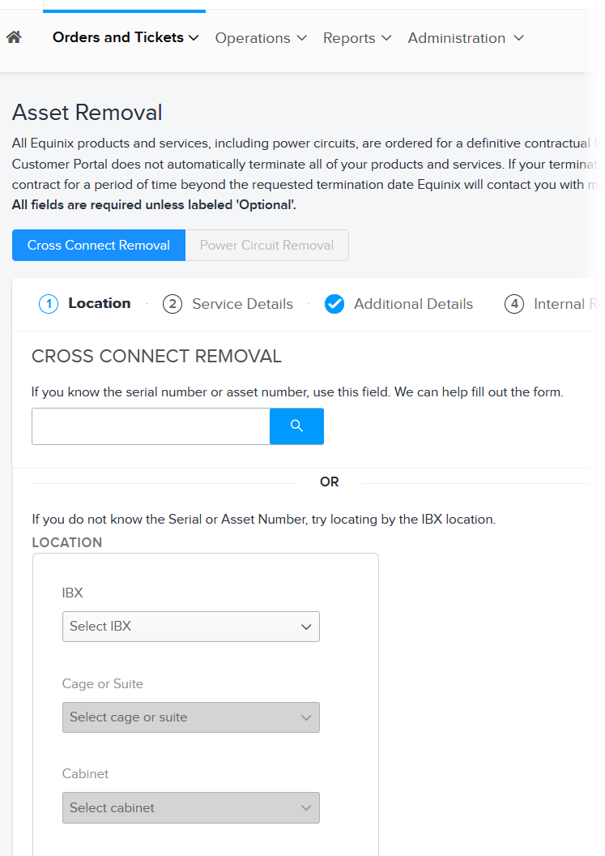Click the blue search magnifier button

pos(296,426)
